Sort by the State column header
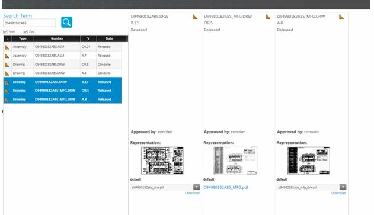Image resolution: width=374 pixels, height=215 pixels. pyautogui.click(x=109, y=38)
